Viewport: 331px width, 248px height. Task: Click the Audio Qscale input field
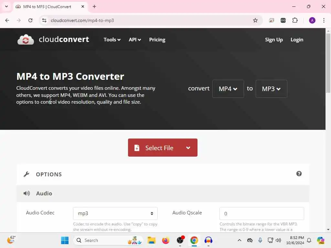[262, 213]
